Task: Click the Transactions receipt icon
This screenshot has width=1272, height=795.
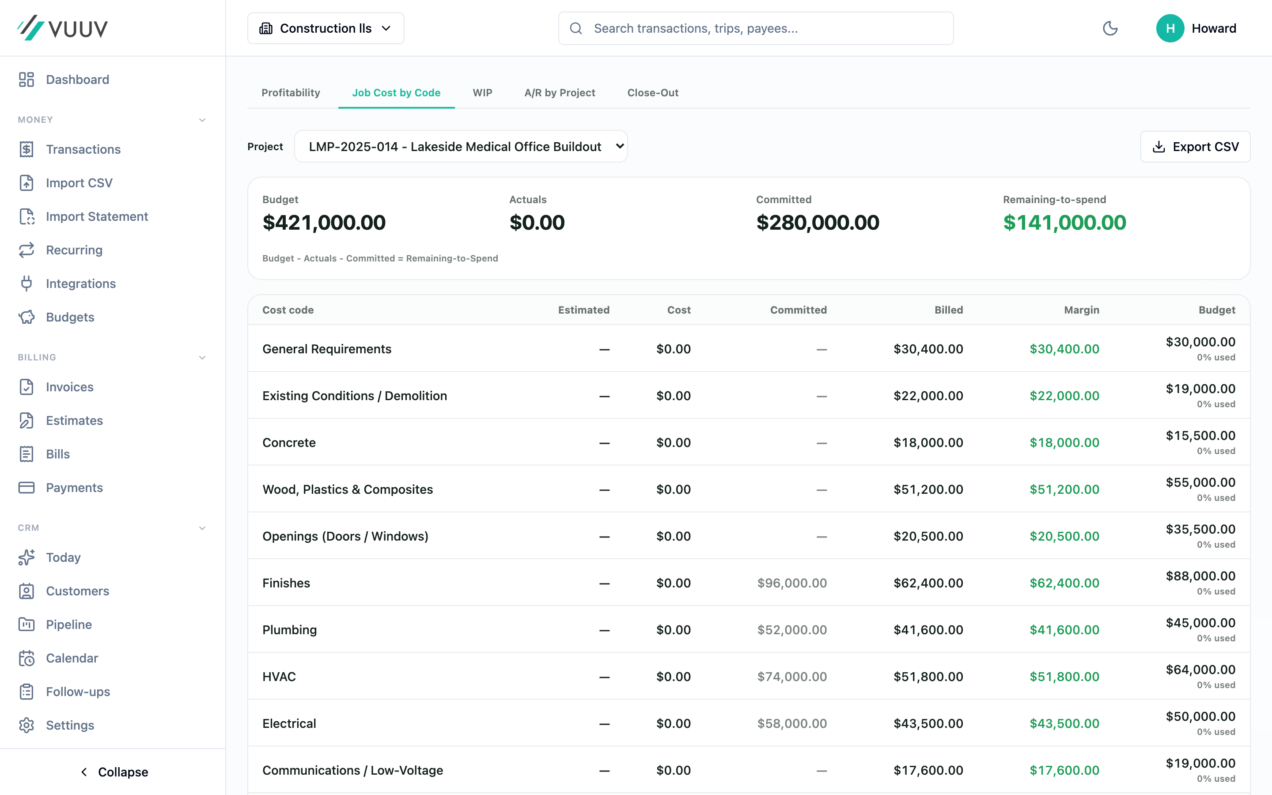Action: (26, 149)
